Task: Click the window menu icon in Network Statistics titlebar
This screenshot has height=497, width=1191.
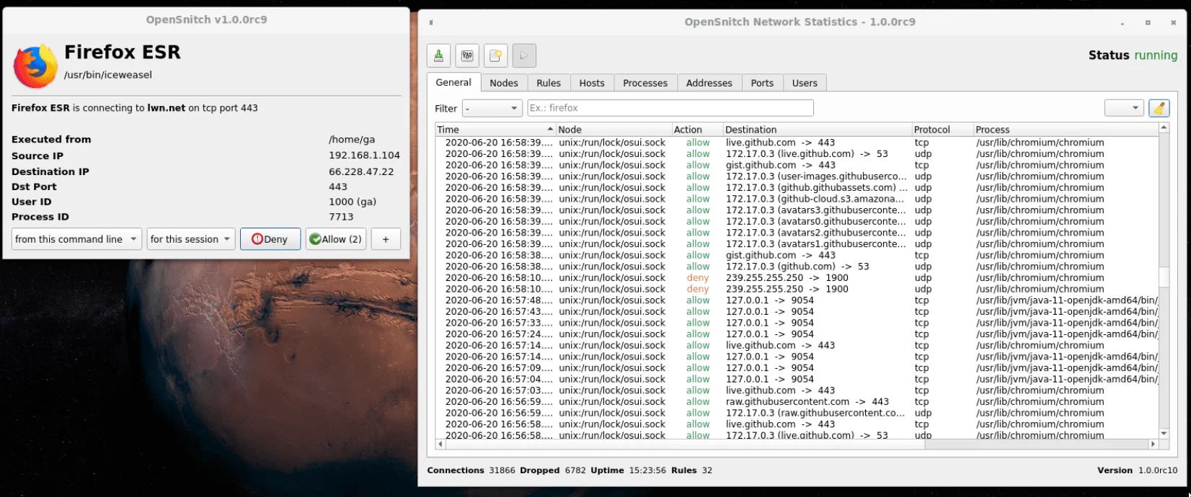Action: (431, 22)
